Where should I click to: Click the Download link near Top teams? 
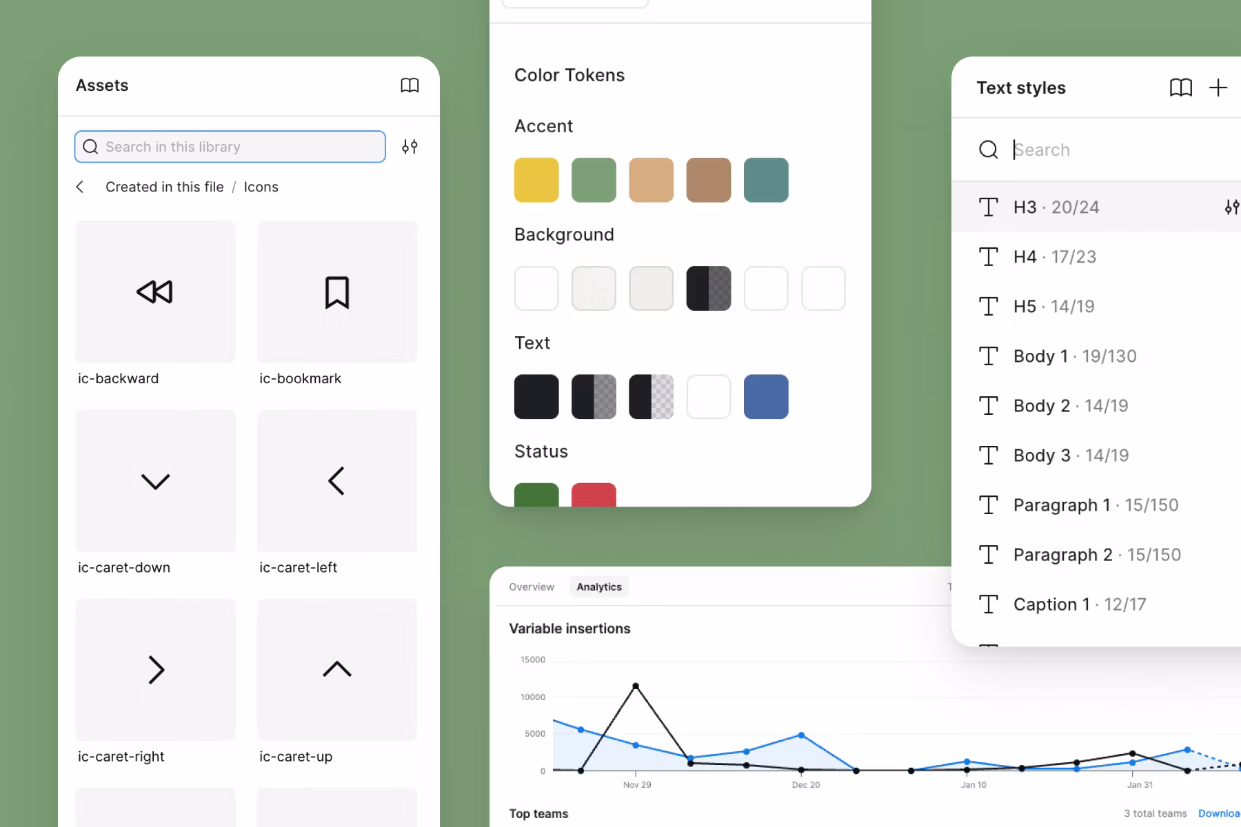coord(1218,813)
